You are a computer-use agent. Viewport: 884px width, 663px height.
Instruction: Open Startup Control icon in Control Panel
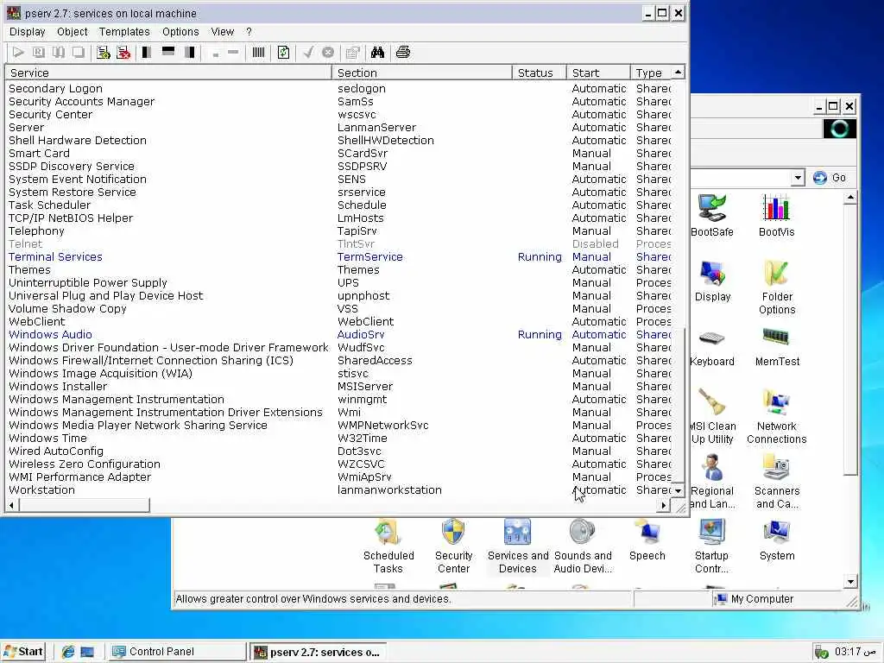pyautogui.click(x=711, y=546)
